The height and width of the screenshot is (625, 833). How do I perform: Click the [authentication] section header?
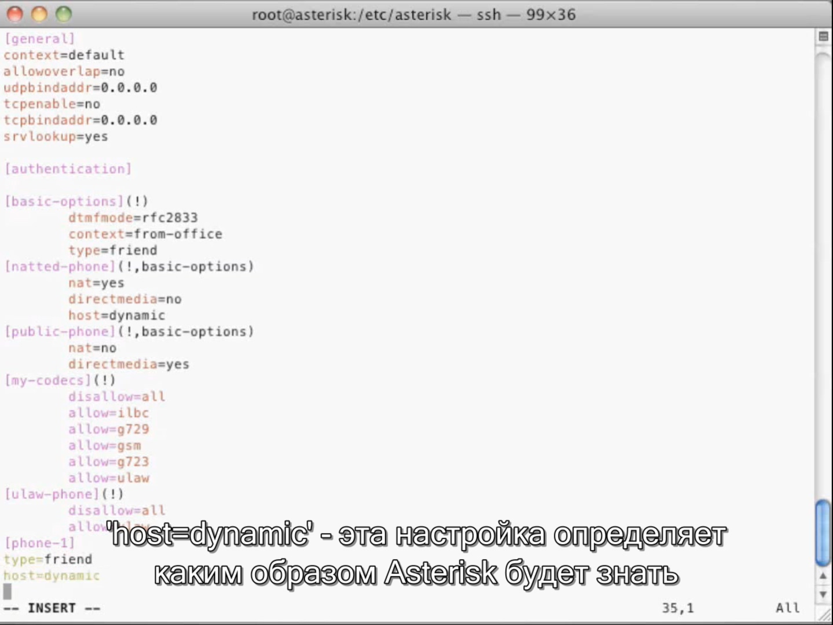(68, 169)
